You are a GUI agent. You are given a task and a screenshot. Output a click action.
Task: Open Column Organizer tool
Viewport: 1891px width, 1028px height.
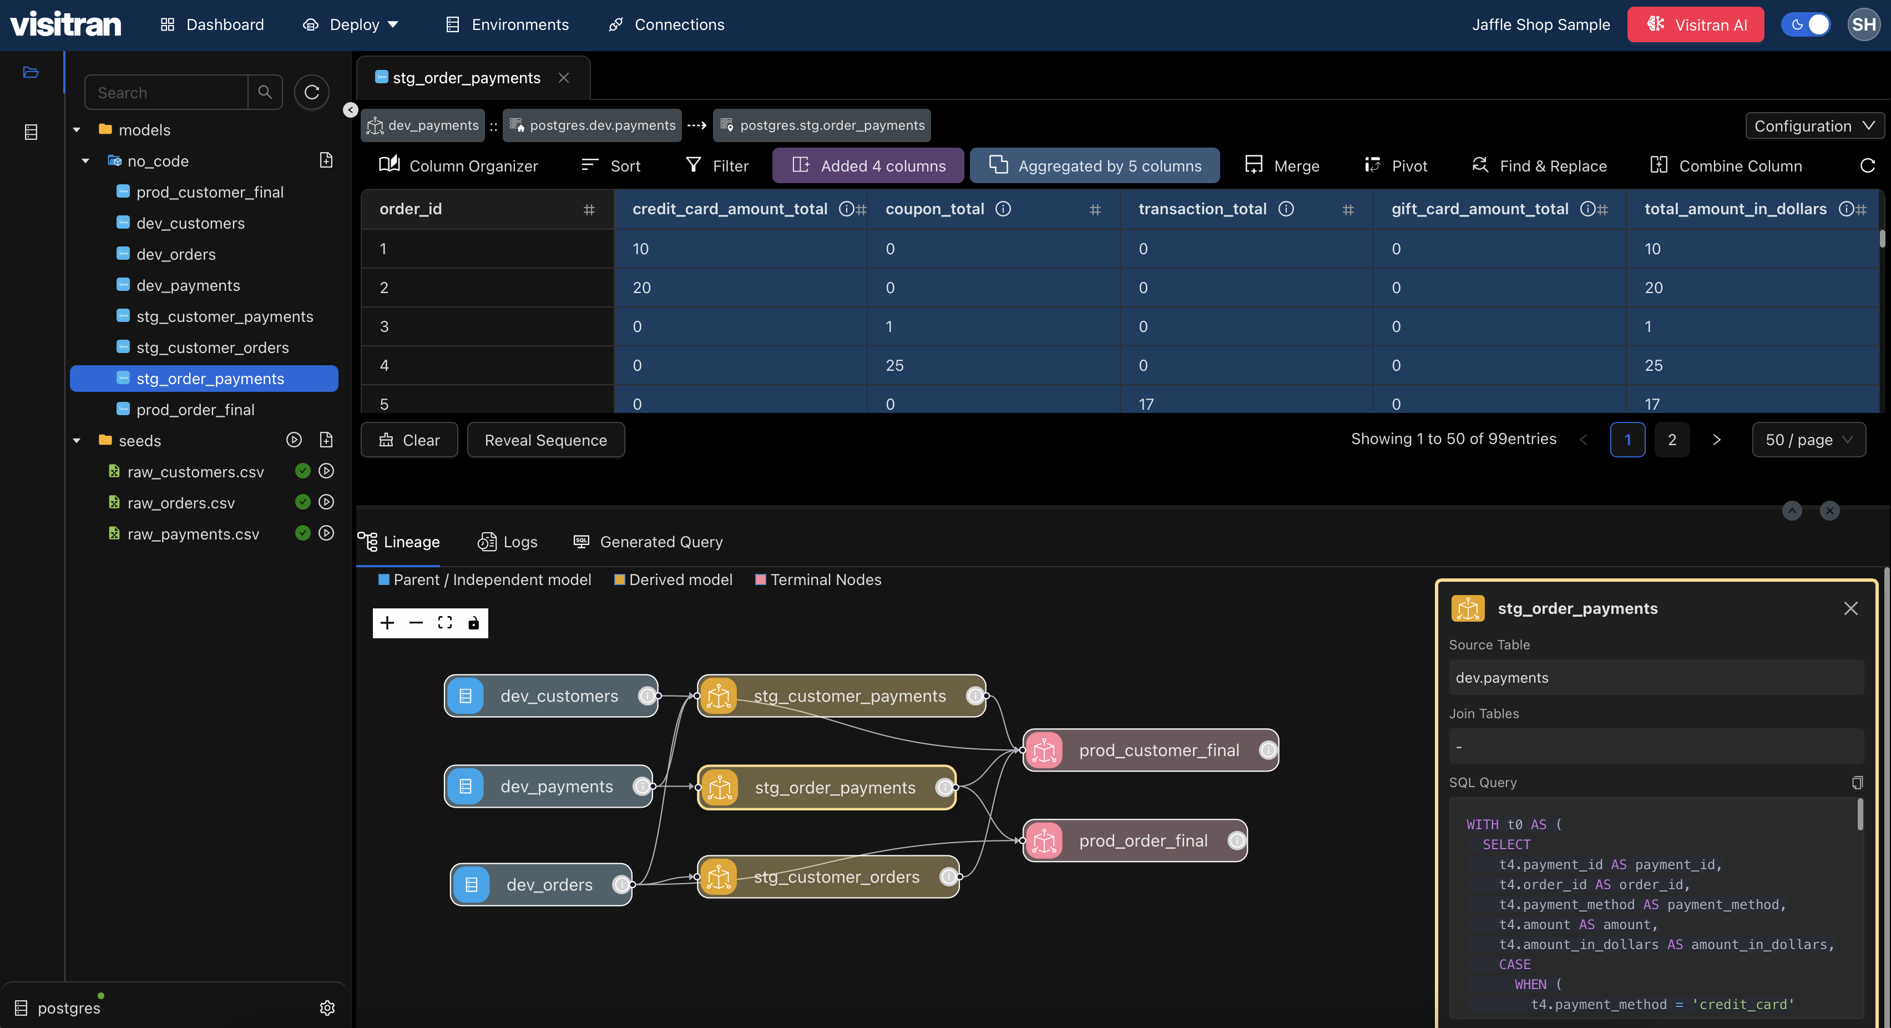[x=458, y=166]
